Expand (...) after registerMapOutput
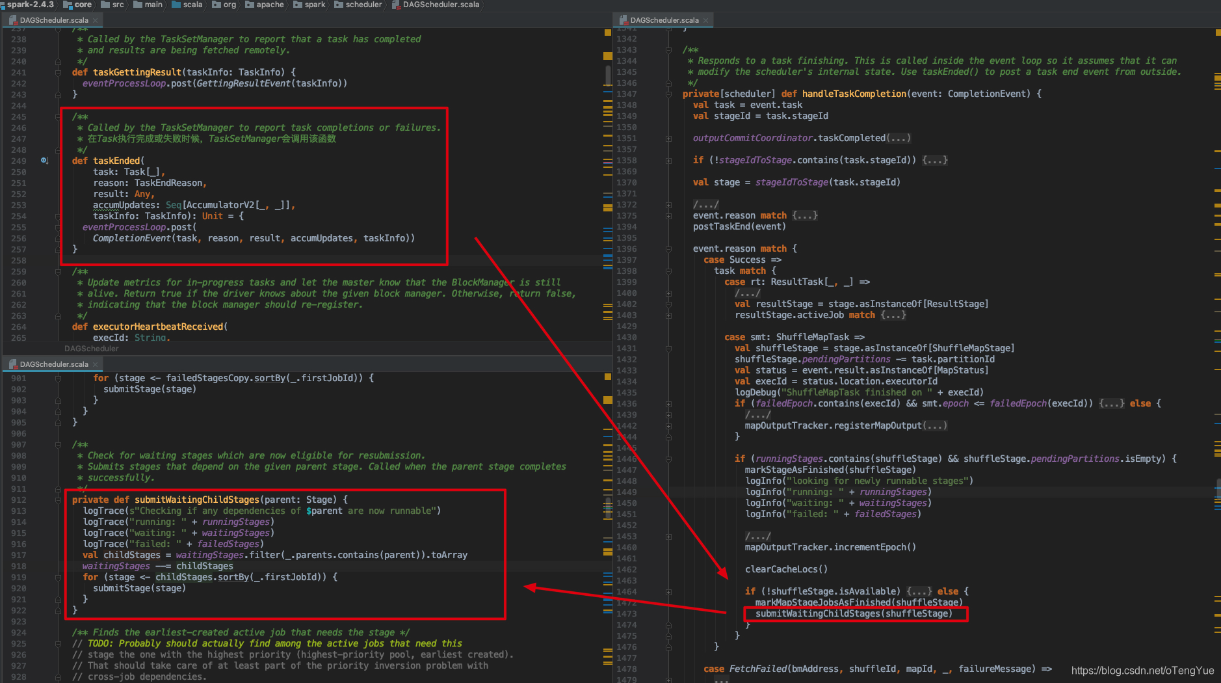This screenshot has height=683, width=1221. pyautogui.click(x=934, y=425)
